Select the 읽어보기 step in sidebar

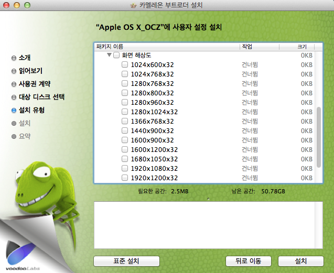[30, 71]
